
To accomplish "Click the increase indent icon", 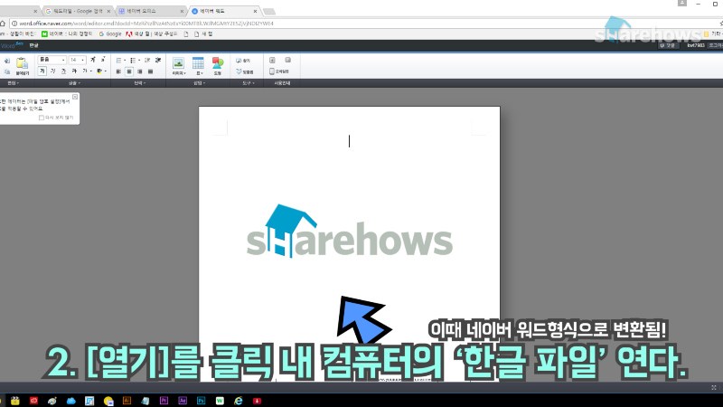I will point(158,60).
